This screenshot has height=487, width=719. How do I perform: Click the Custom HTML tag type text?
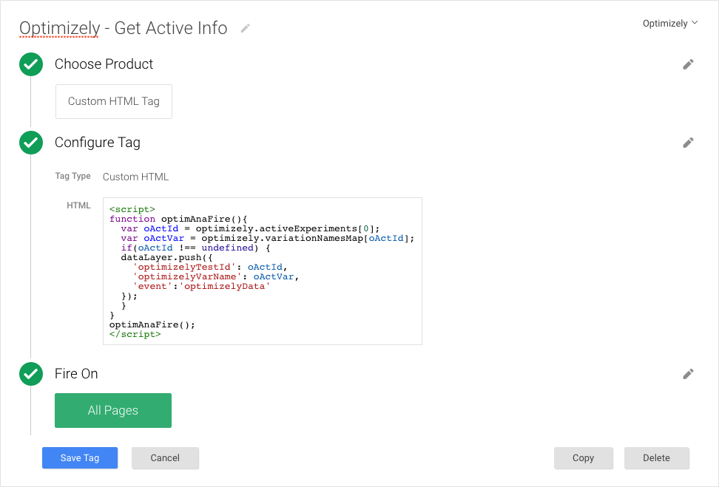(x=135, y=177)
